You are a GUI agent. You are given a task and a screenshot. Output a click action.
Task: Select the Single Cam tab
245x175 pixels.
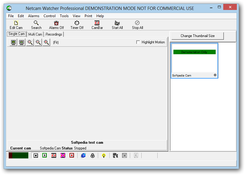point(17,34)
